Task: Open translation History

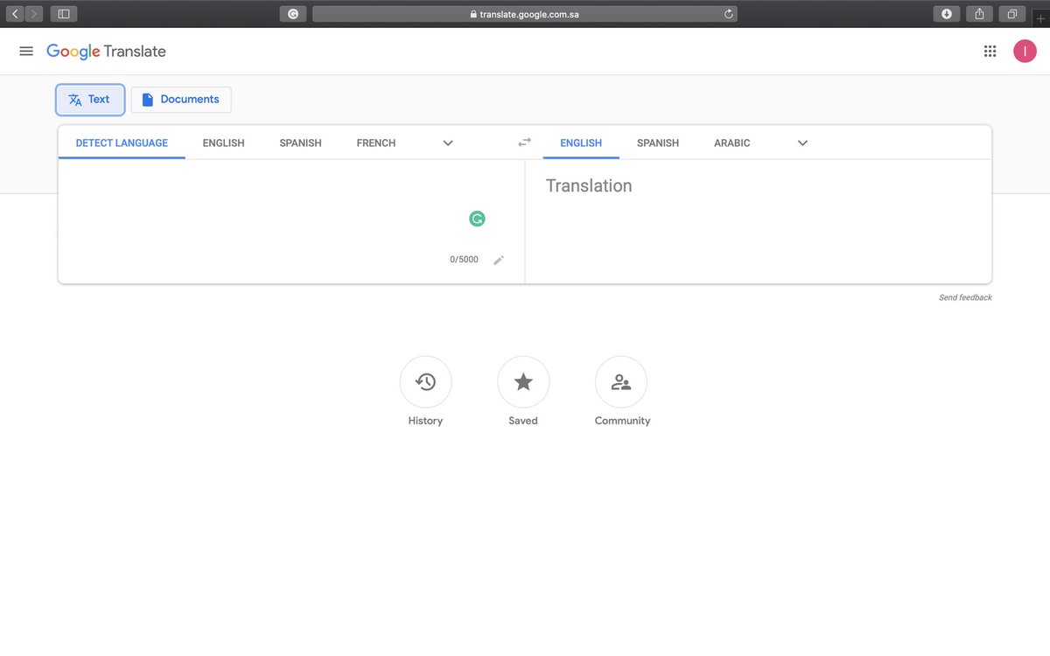Action: pyautogui.click(x=425, y=382)
